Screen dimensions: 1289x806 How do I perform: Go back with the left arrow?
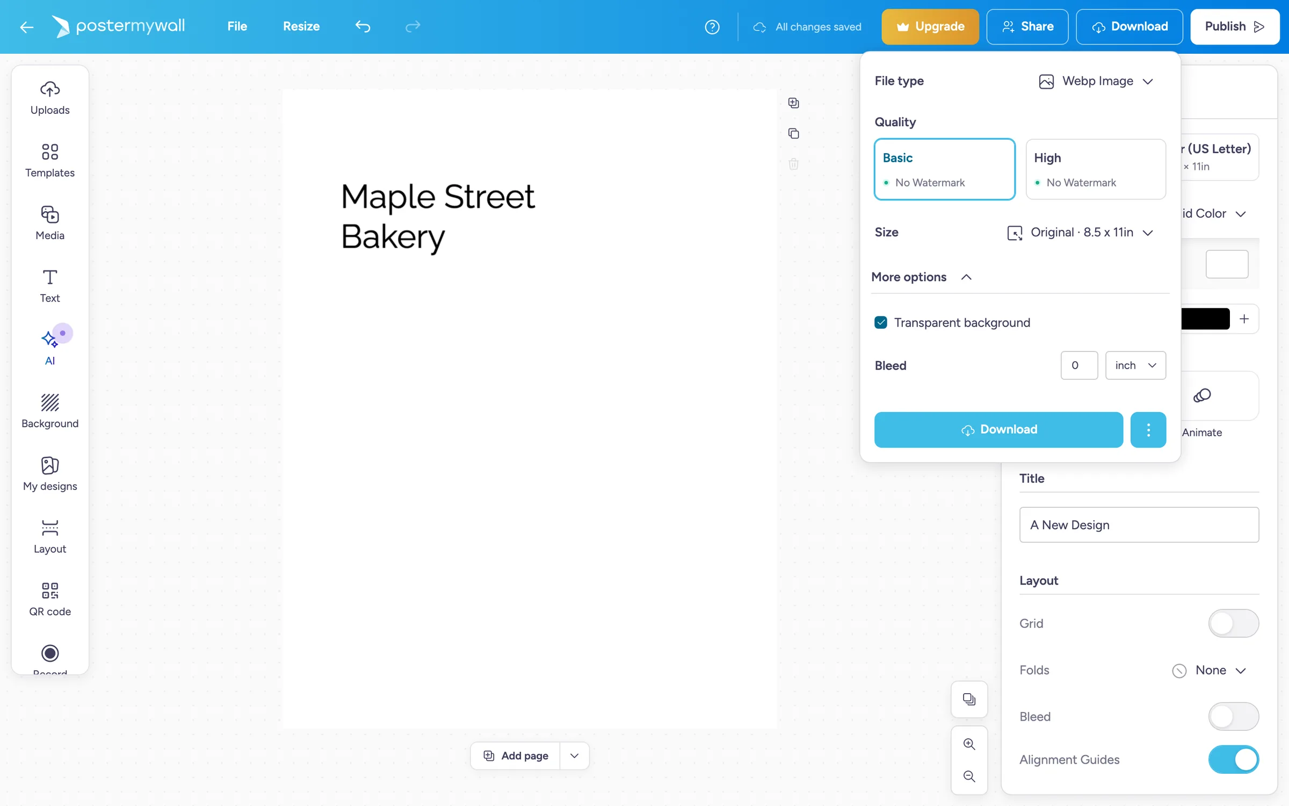point(26,27)
